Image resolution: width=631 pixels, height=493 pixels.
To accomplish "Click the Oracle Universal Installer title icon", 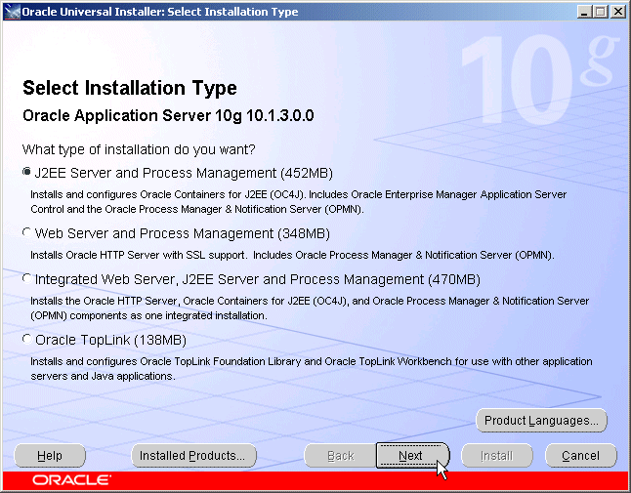I will (x=12, y=12).
